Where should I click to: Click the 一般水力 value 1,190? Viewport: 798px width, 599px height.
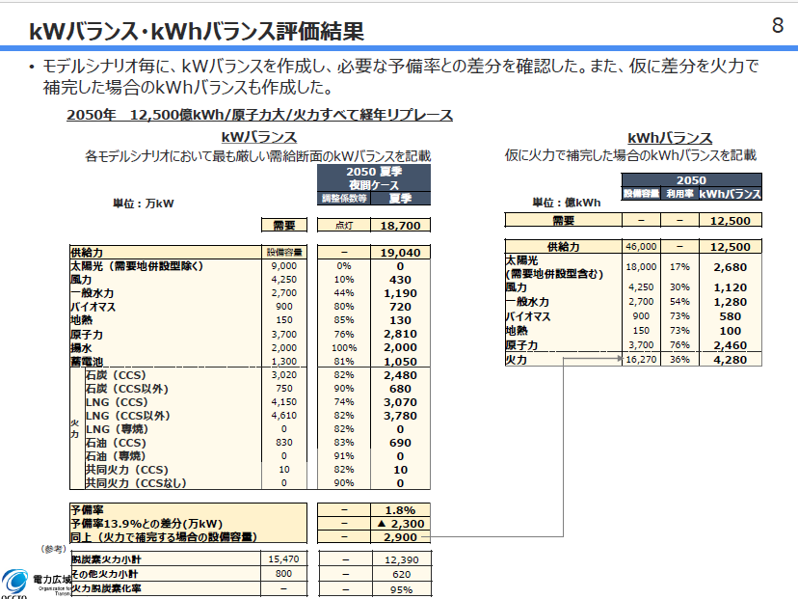(401, 293)
